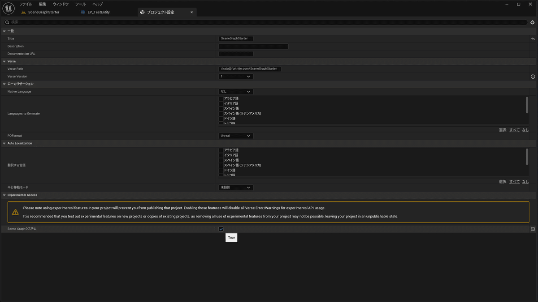
Task: Minimize the editor window
Action: tap(506, 4)
